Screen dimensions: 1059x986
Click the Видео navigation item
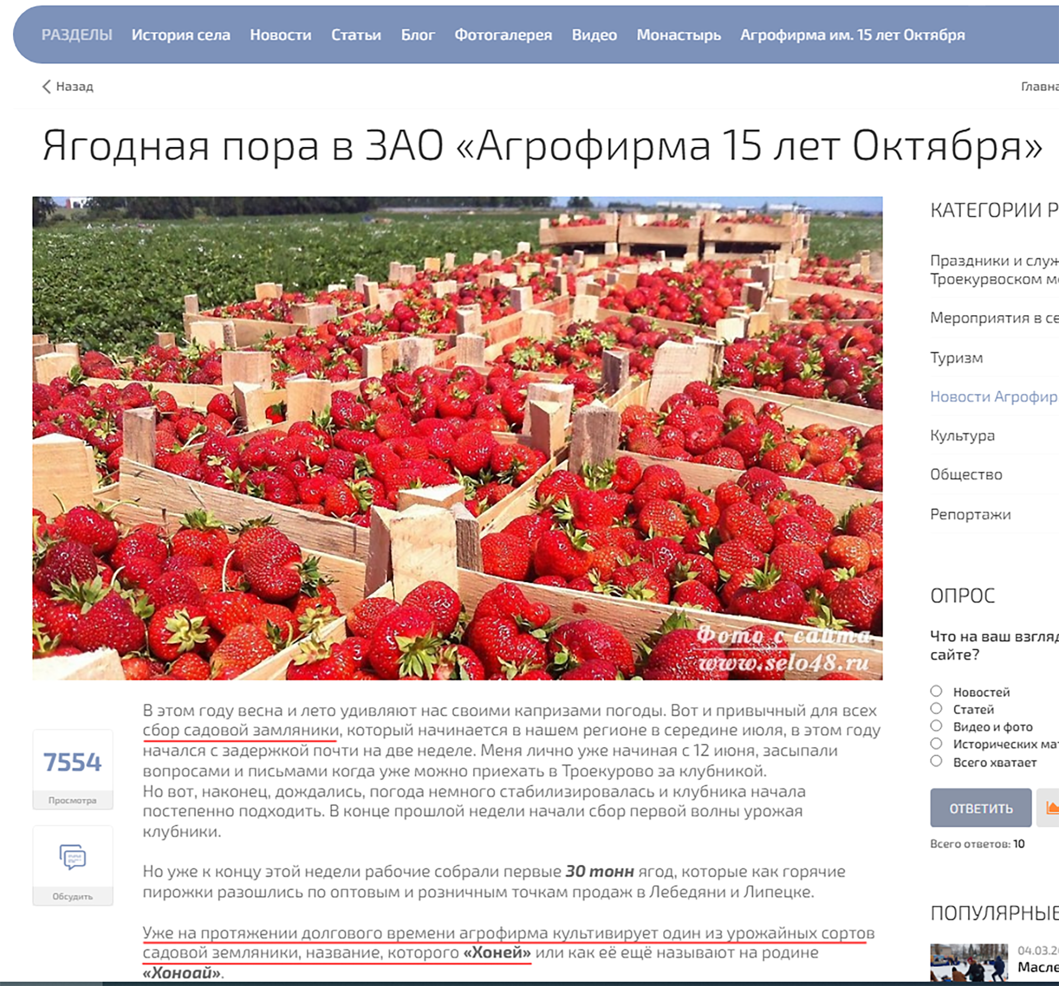594,35
